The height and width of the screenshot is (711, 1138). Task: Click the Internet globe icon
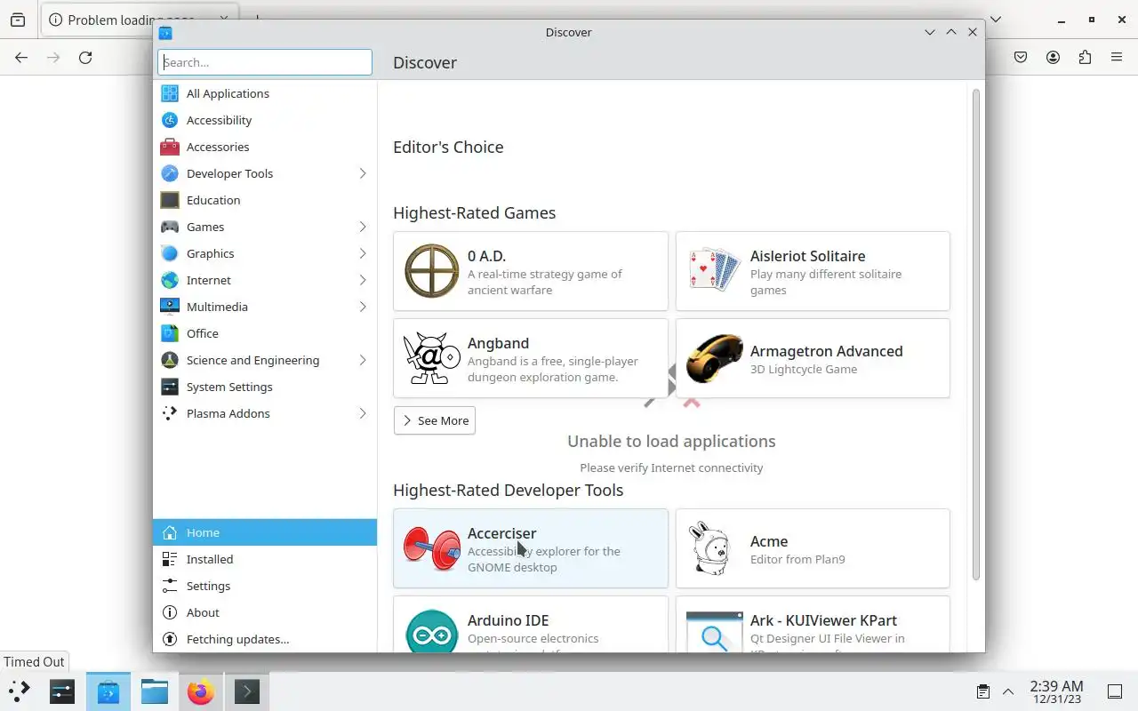coord(170,280)
